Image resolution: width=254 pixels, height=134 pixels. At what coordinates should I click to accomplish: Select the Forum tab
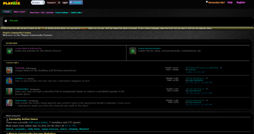pos(7,12)
